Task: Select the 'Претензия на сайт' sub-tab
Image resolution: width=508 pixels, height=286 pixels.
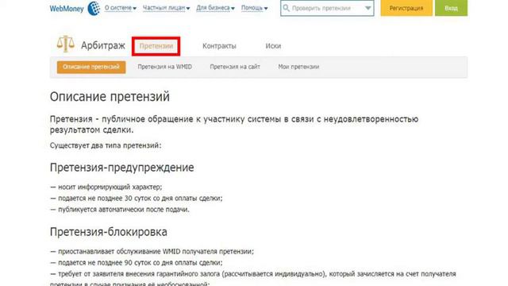Action: 235,67
